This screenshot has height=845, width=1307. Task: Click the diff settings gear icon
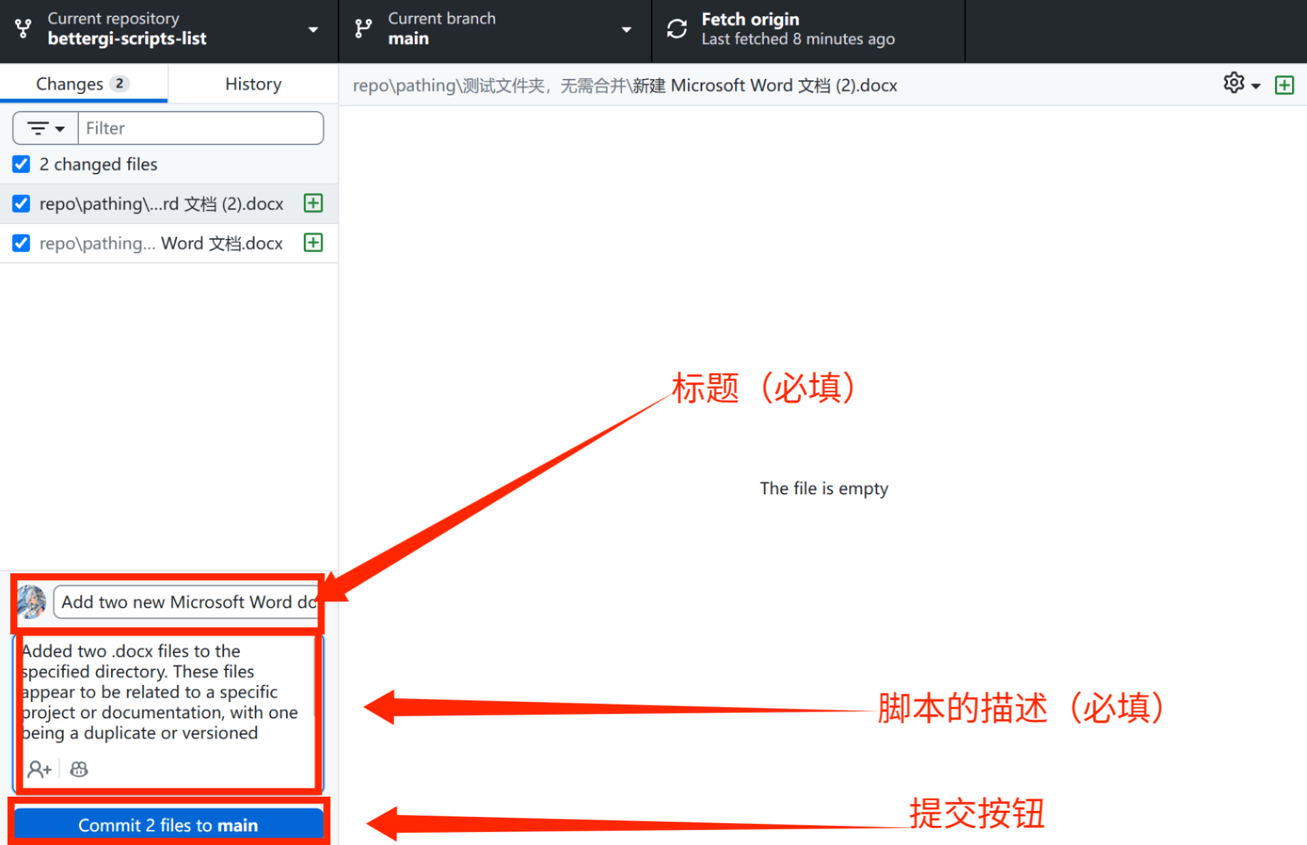1233,84
